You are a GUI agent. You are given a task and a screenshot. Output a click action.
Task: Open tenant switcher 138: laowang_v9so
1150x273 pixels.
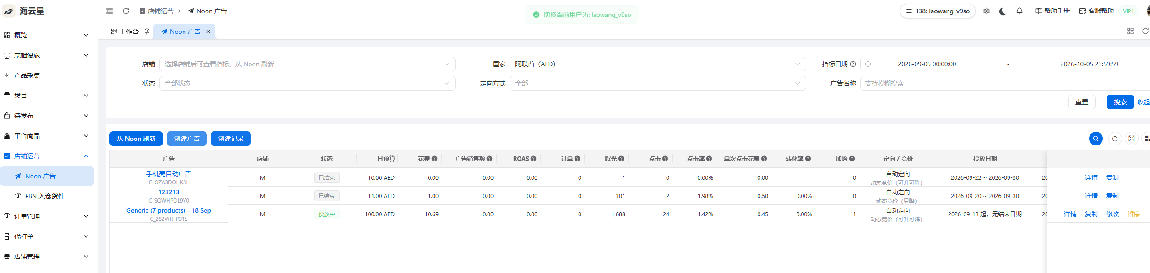pyautogui.click(x=938, y=11)
